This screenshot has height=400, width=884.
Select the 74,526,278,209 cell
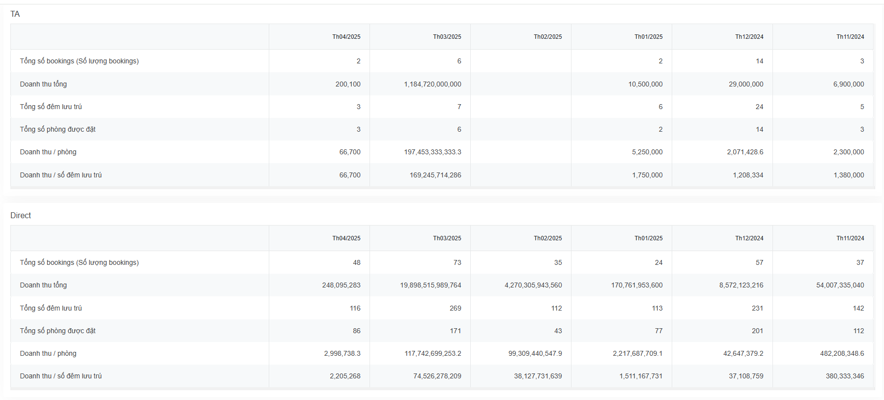point(437,376)
